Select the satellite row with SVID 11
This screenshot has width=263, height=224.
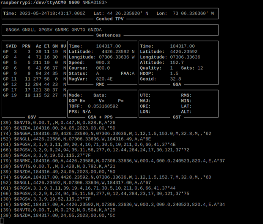(x=34, y=78)
